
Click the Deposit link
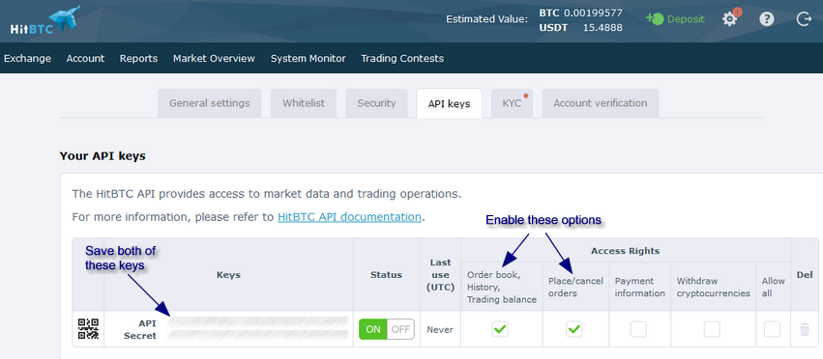point(686,19)
